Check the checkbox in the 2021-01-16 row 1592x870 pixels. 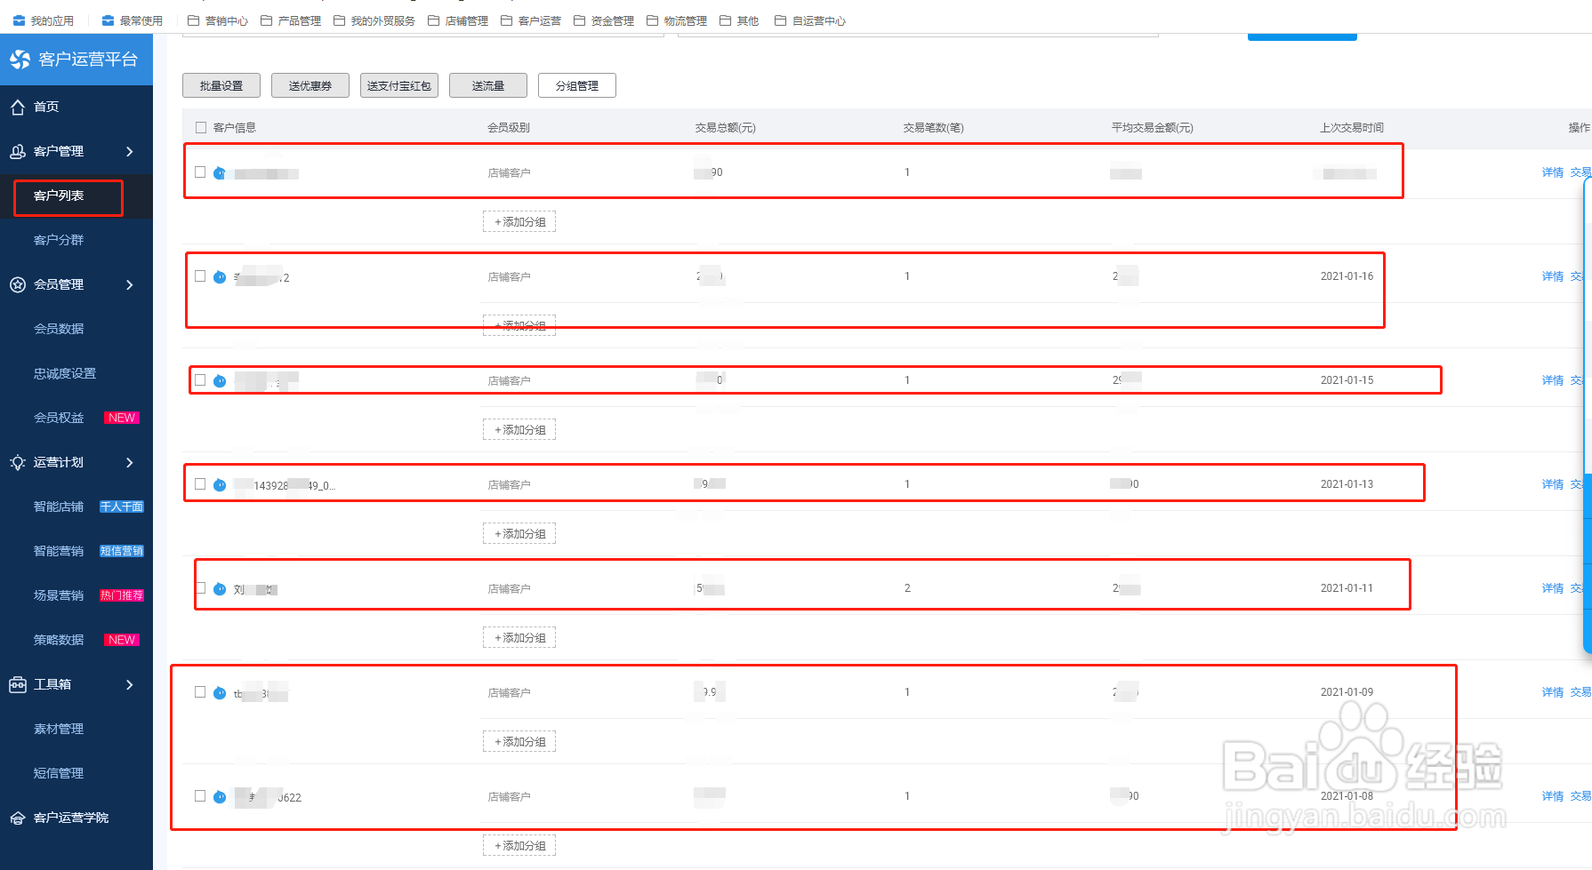200,276
